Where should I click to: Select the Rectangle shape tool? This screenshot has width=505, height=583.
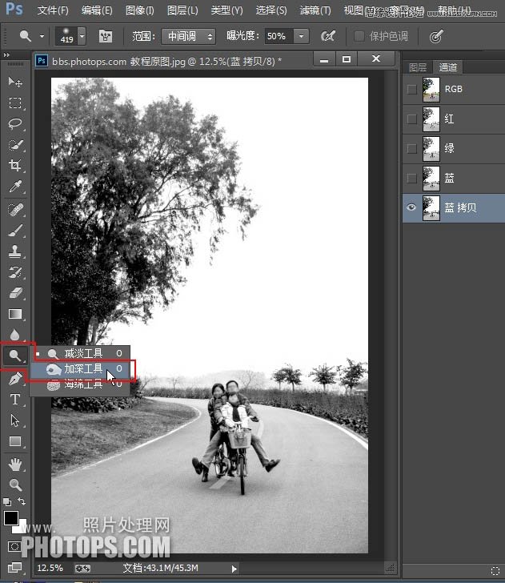click(x=15, y=441)
